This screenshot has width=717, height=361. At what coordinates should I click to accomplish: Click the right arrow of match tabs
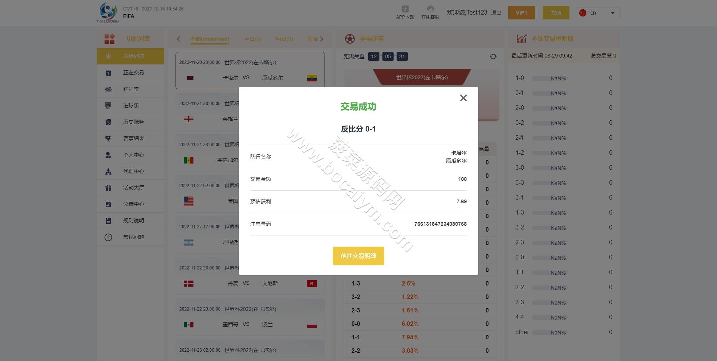[x=322, y=39]
